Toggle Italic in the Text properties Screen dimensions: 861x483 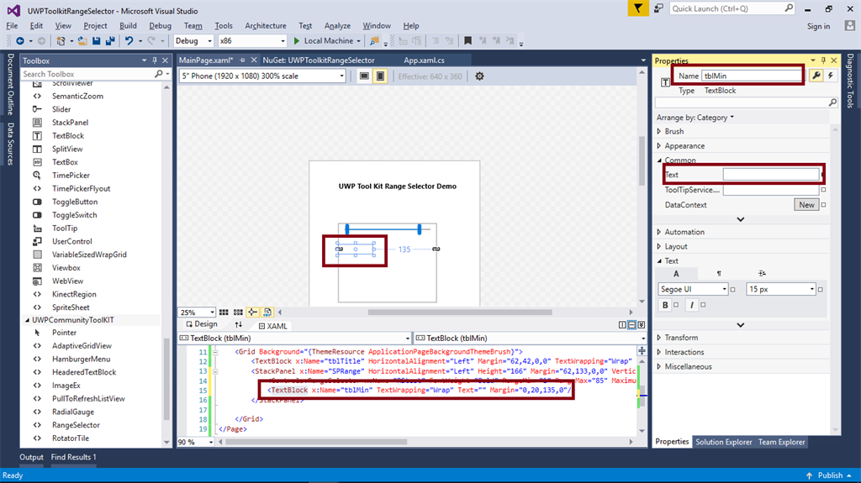pyautogui.click(x=692, y=305)
